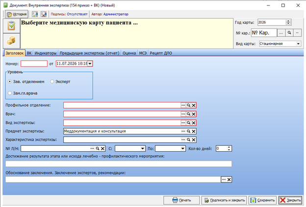Click the clipboard checklist icon
Image resolution: width=306 pixels, height=207 pixels.
tap(11, 25)
